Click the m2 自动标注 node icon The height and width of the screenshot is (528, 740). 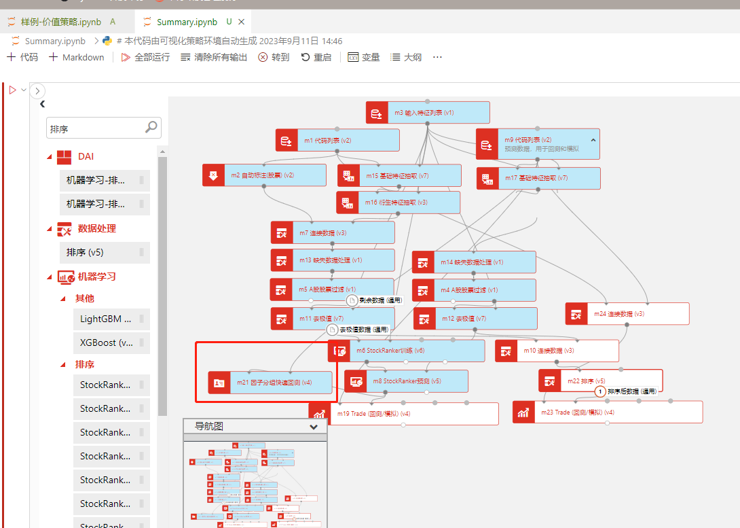(x=214, y=175)
